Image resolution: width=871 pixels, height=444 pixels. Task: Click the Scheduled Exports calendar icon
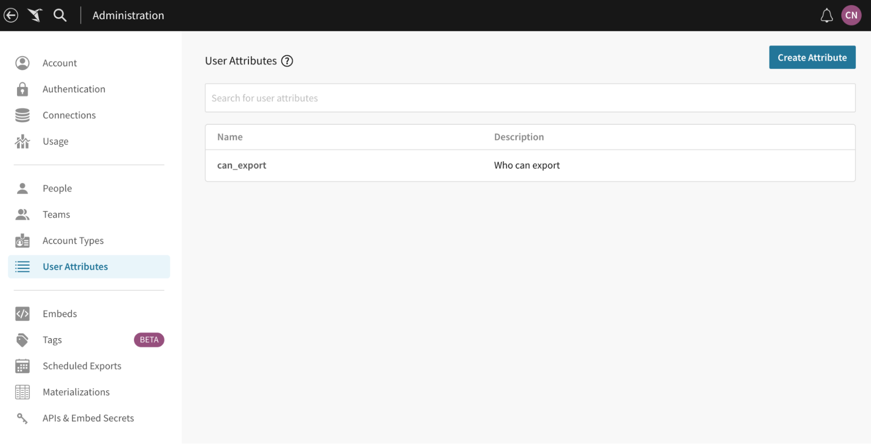(22, 366)
